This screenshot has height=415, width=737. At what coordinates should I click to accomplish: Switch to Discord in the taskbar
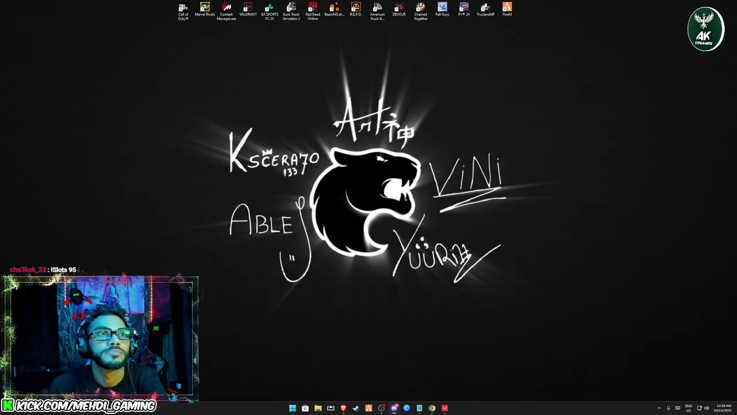394,408
